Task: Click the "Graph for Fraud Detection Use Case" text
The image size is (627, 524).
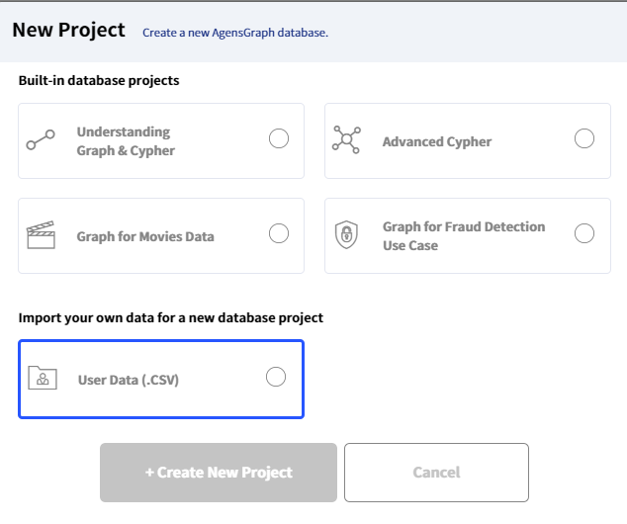Action: [x=464, y=235]
